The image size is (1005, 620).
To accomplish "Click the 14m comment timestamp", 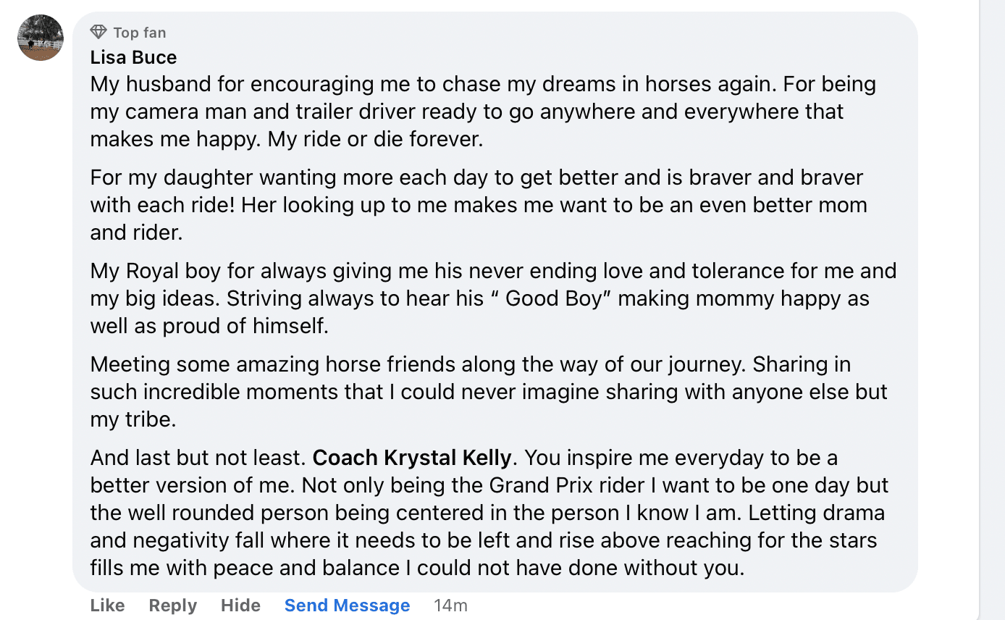I will pos(450,606).
